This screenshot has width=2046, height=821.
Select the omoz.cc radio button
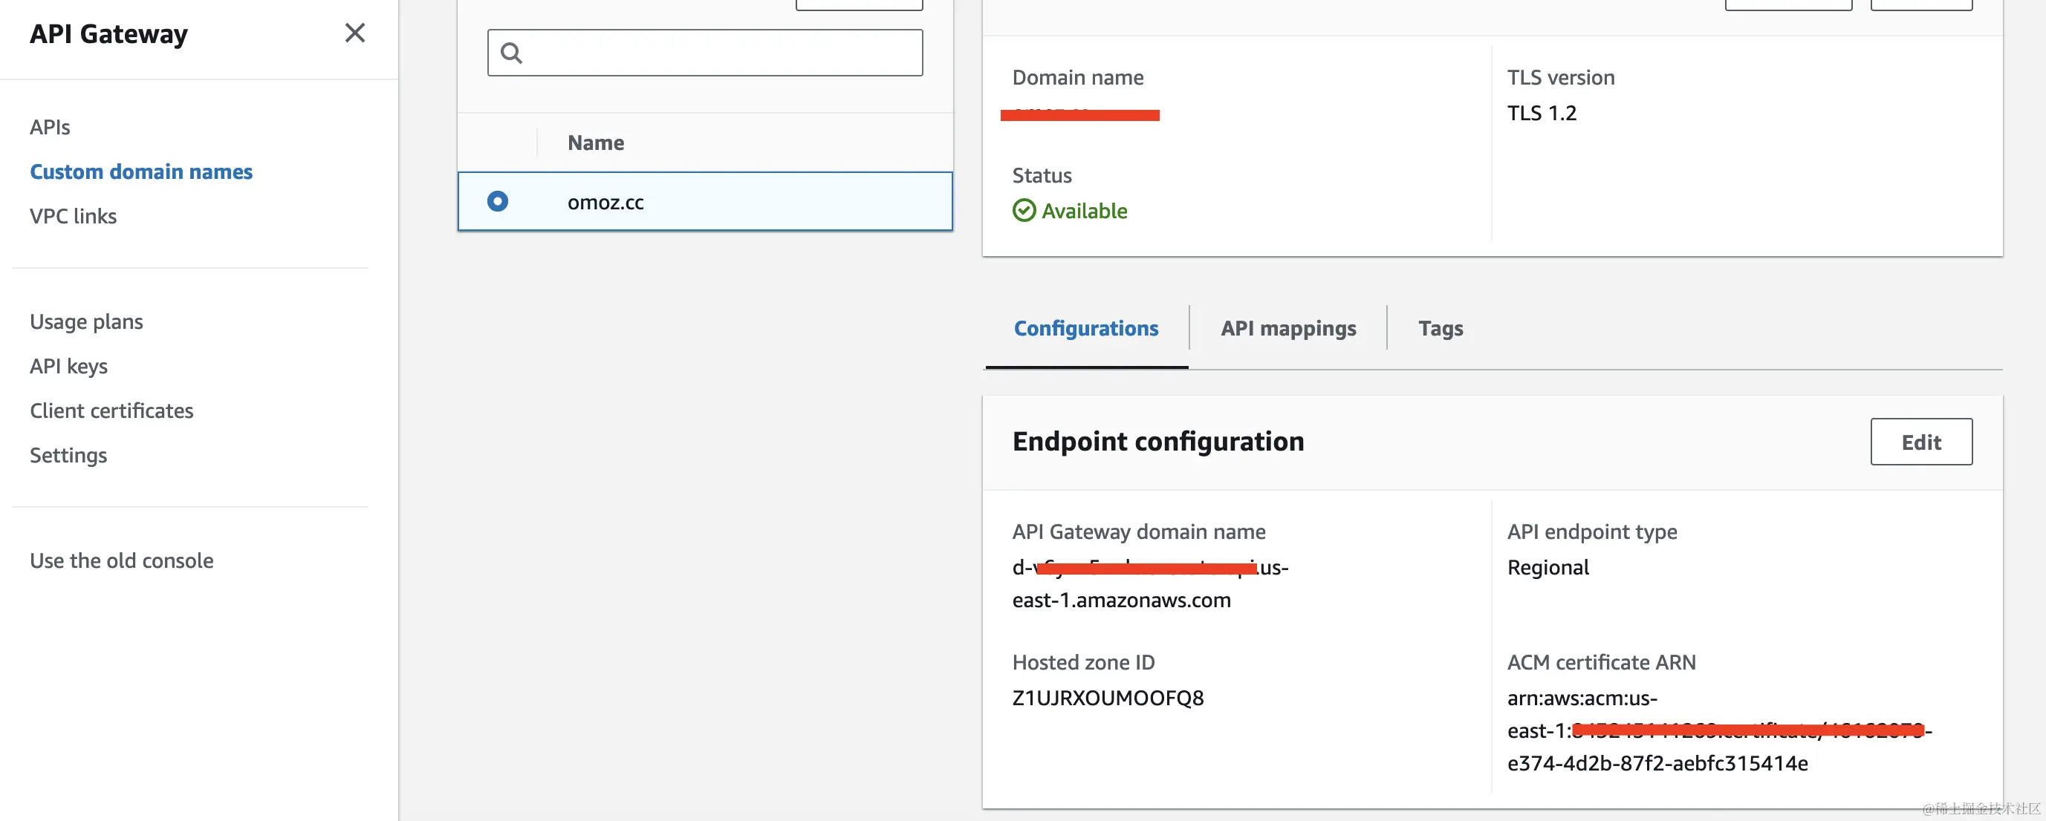point(498,201)
